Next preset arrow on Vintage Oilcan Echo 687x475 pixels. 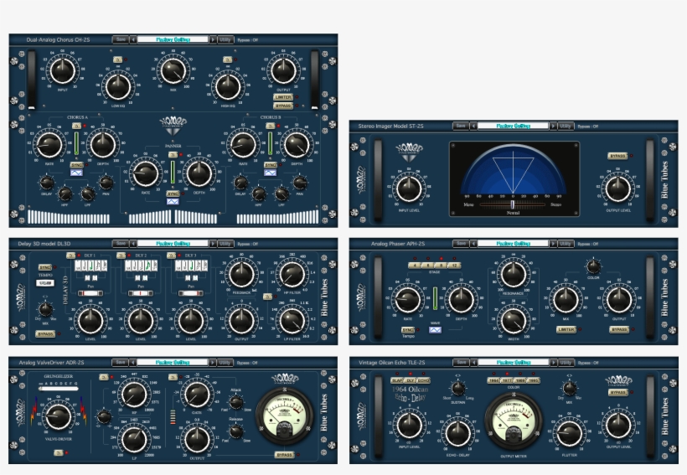pos(553,363)
